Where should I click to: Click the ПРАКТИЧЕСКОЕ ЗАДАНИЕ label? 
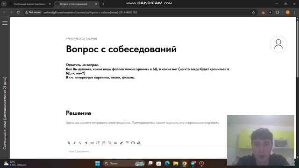(x=82, y=39)
